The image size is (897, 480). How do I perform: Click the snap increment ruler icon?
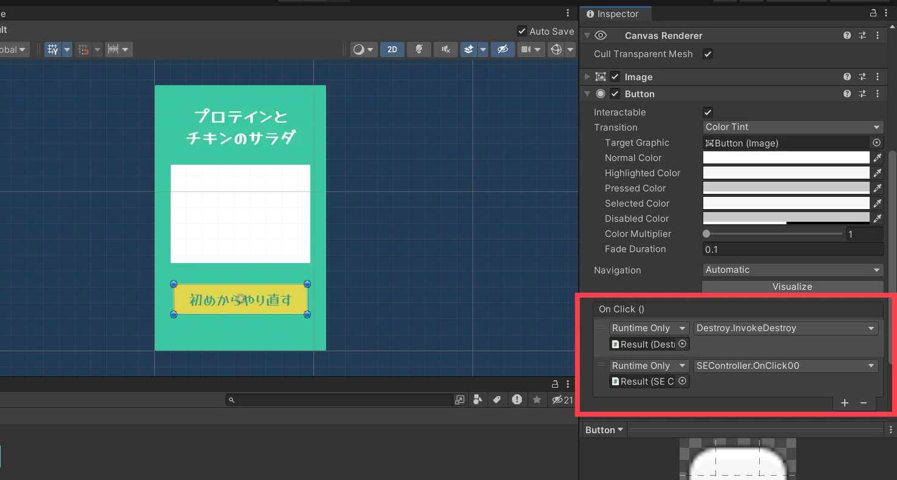coord(113,50)
